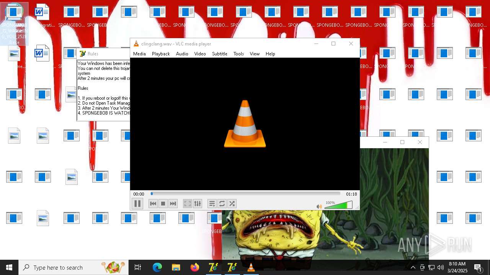
Task: Toggle VLC fullscreen mode button
Action: [x=188, y=204]
